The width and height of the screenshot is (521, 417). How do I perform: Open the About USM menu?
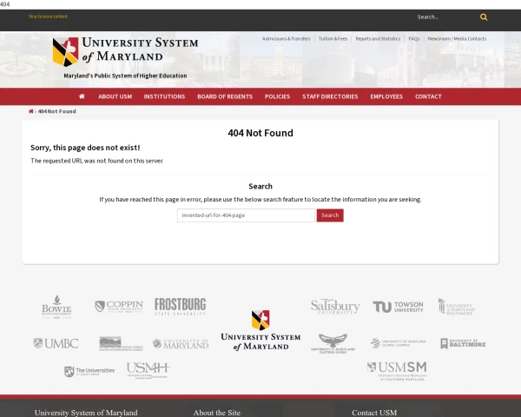pyautogui.click(x=115, y=96)
